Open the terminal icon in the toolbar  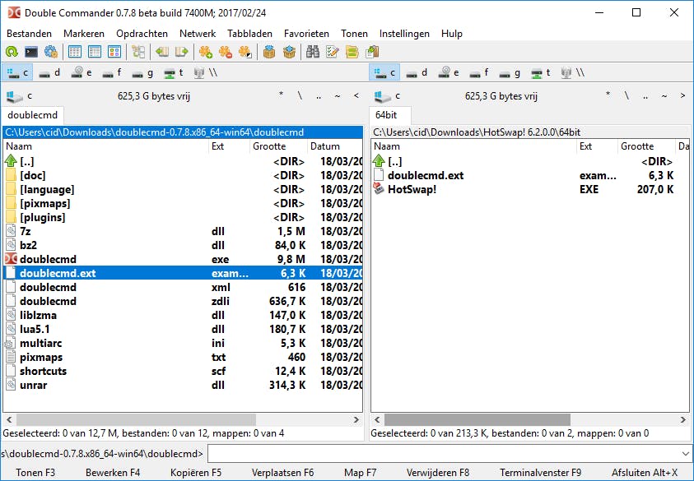[31, 52]
